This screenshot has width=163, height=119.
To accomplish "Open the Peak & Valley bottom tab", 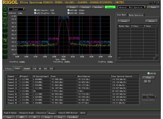I will tap(10, 113).
